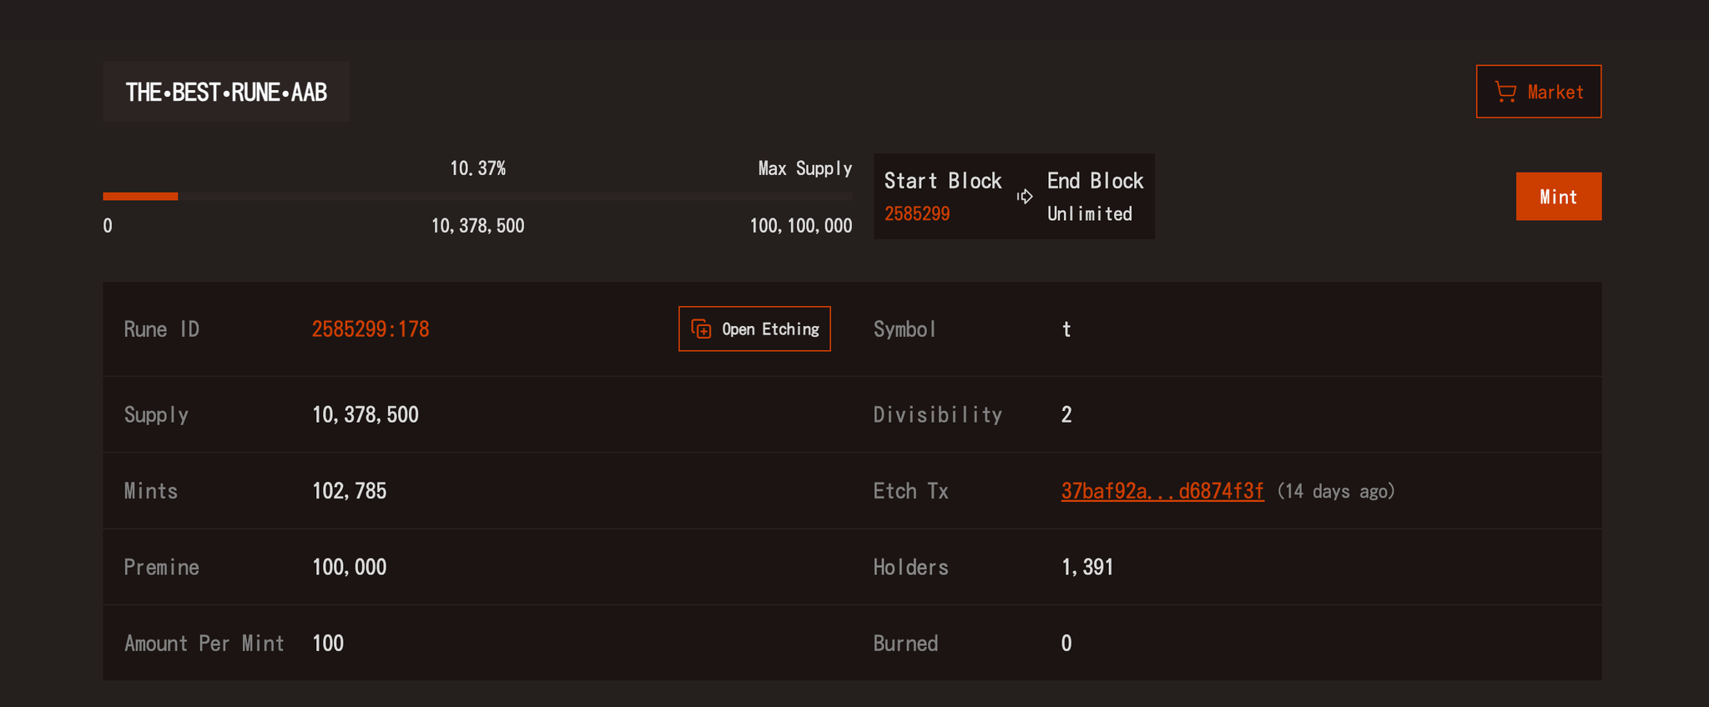Click the Symbol value t
Screen dimensions: 1709x707
pos(1066,329)
